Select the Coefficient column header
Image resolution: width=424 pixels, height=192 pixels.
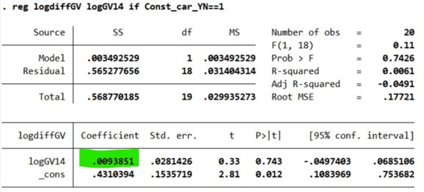[110, 136]
